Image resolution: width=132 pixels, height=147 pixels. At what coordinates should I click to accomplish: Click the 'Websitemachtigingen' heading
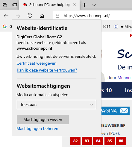[43, 86]
